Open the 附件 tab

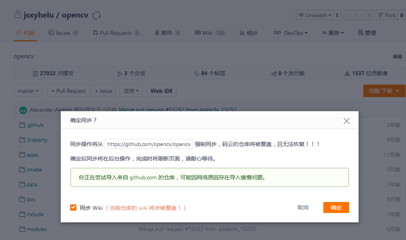[x=168, y=33]
